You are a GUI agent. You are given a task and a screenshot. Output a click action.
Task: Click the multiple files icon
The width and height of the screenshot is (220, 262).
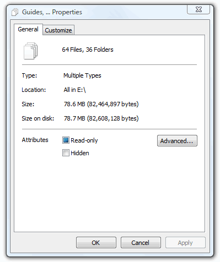pos(30,51)
